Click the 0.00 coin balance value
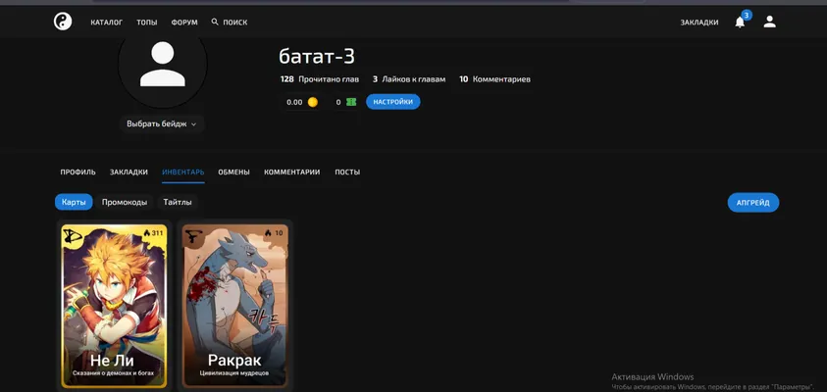827x392 pixels. click(294, 102)
